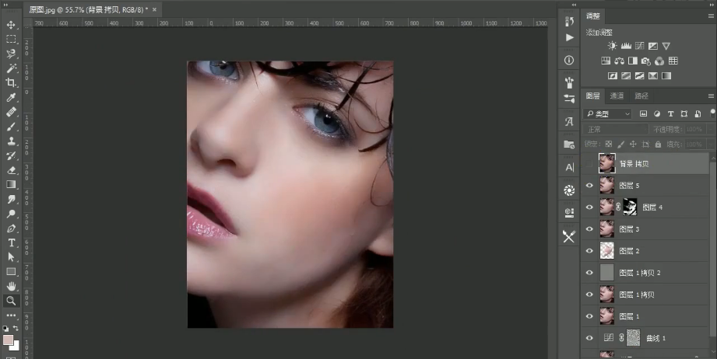This screenshot has width=717, height=359.
Task: Open the Layers panel flyout menu
Action: tap(711, 96)
